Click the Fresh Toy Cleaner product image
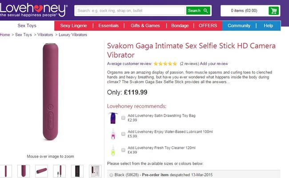Screen dimensions: 289x178 (x=113, y=150)
